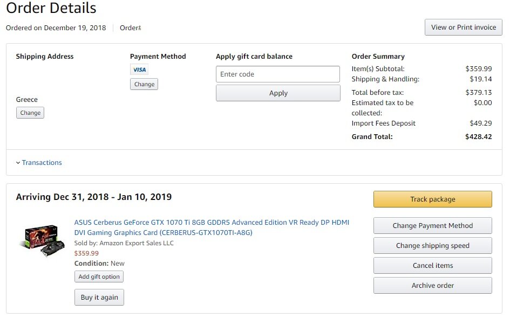Cancel items in this order
This screenshot has width=510, height=318.
click(433, 266)
